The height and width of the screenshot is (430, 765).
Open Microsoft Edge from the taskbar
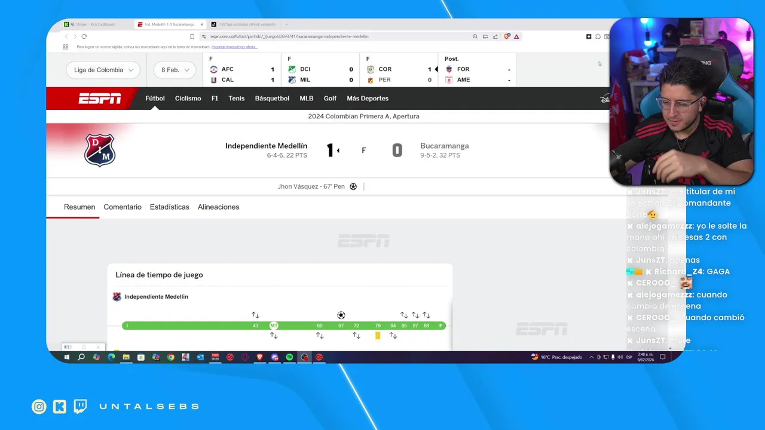coord(111,357)
